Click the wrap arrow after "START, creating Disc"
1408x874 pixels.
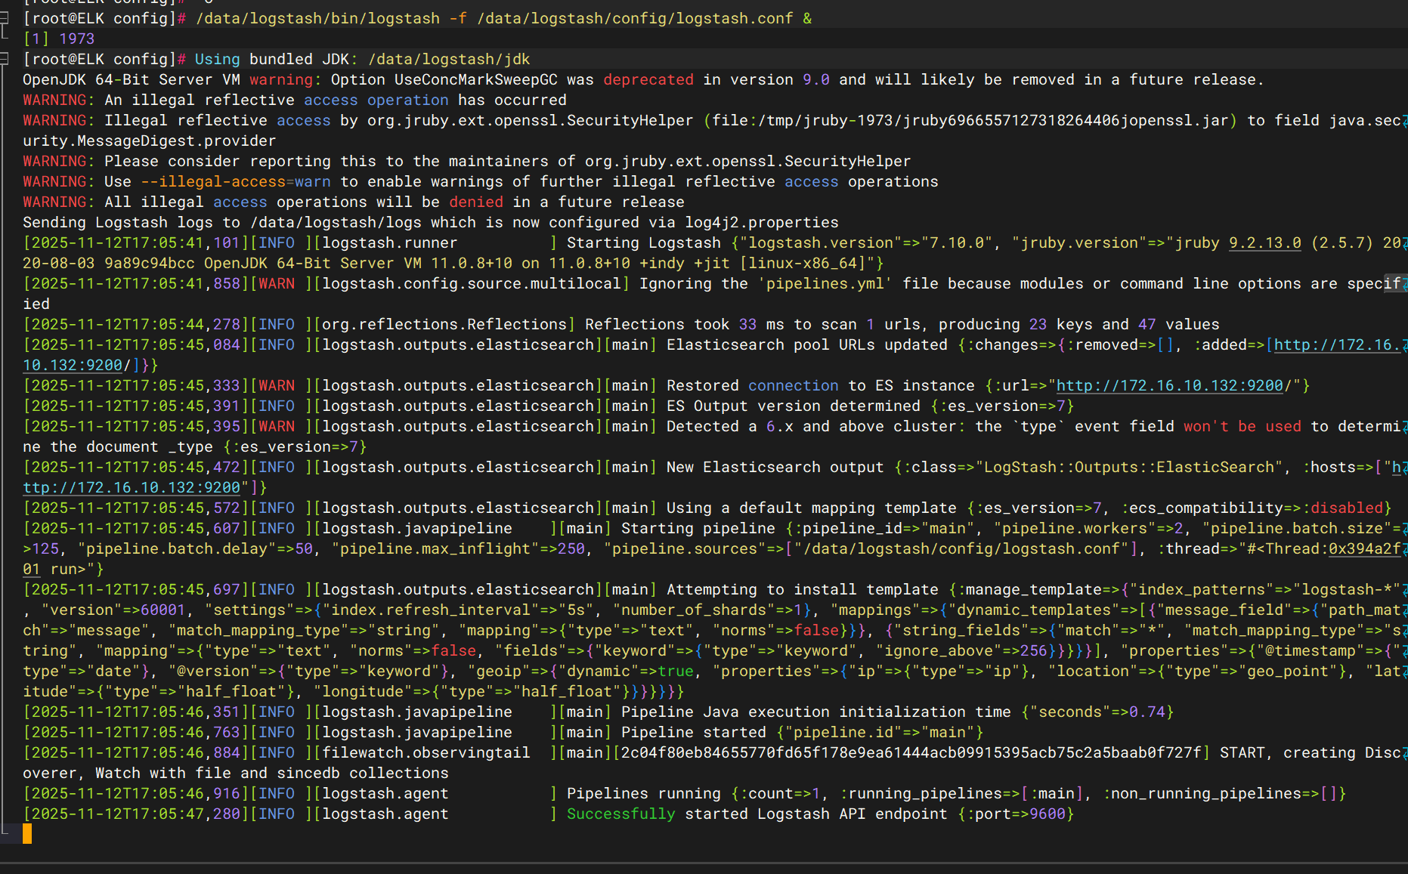pos(1404,753)
